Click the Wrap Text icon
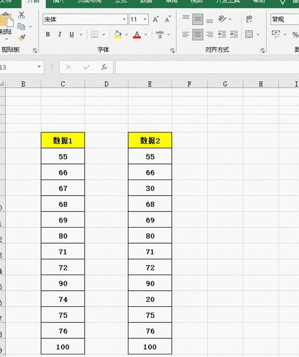Image resolution: width=299 pixels, height=357 pixels. pos(249,19)
